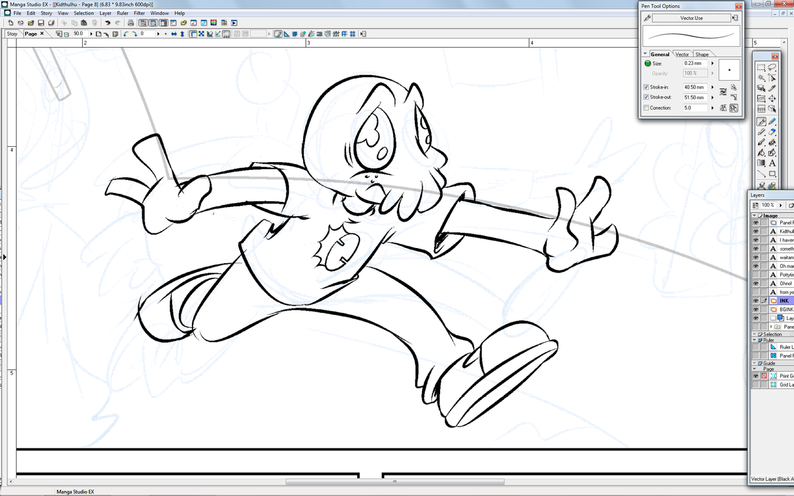The height and width of the screenshot is (496, 794).
Task: Click the green Size indicator circle
Action: 648,63
